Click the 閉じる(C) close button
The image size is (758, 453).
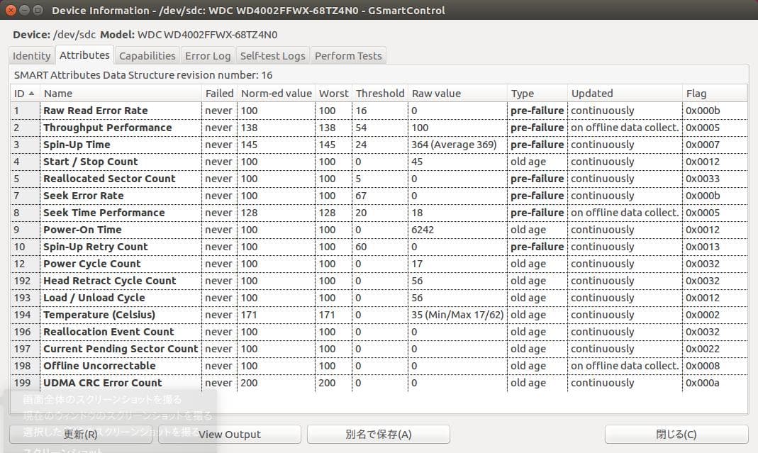[x=676, y=434]
